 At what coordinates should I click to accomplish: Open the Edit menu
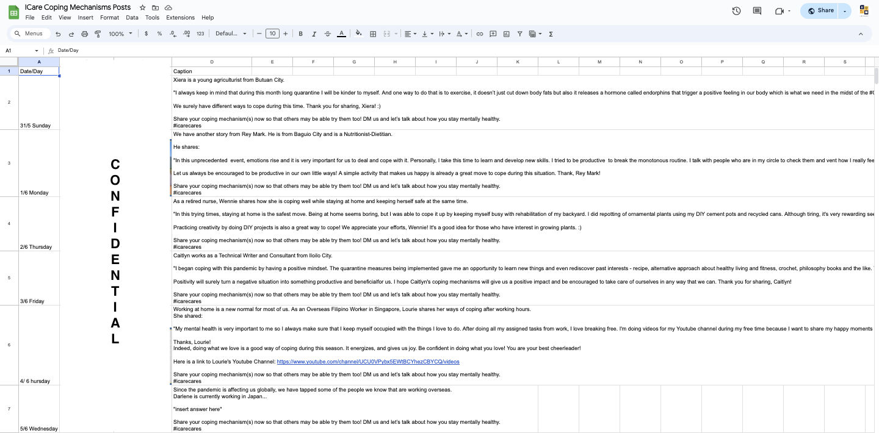(46, 18)
